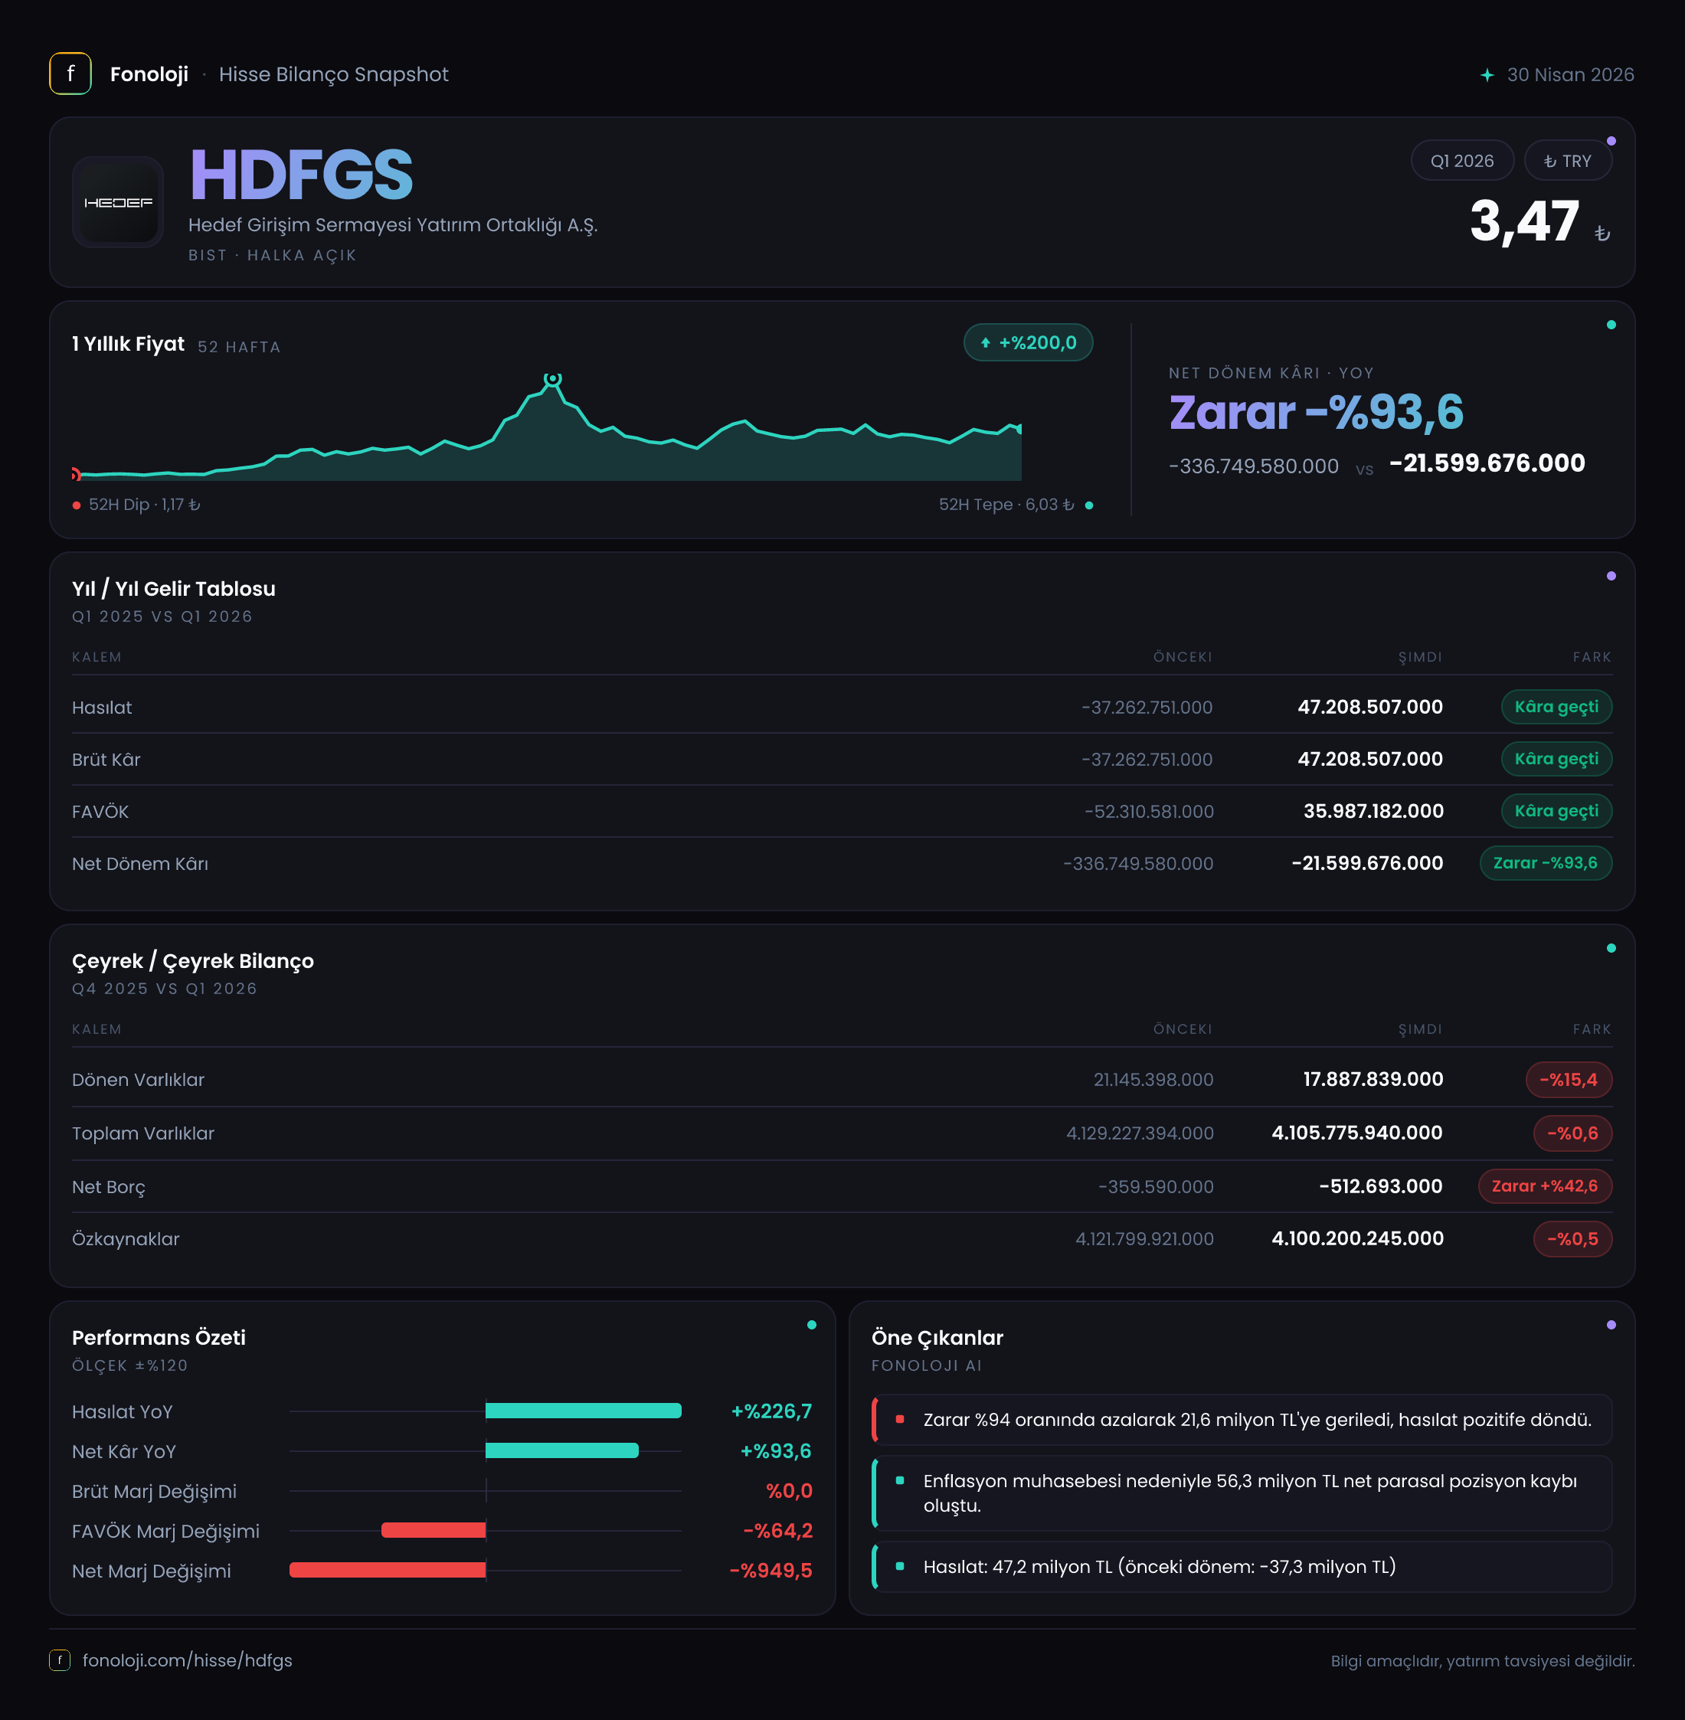
Task: Click the Kâra geçti badge in Hasılat row
Action: click(x=1556, y=707)
